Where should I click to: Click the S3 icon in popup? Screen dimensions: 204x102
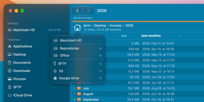pos(55,71)
